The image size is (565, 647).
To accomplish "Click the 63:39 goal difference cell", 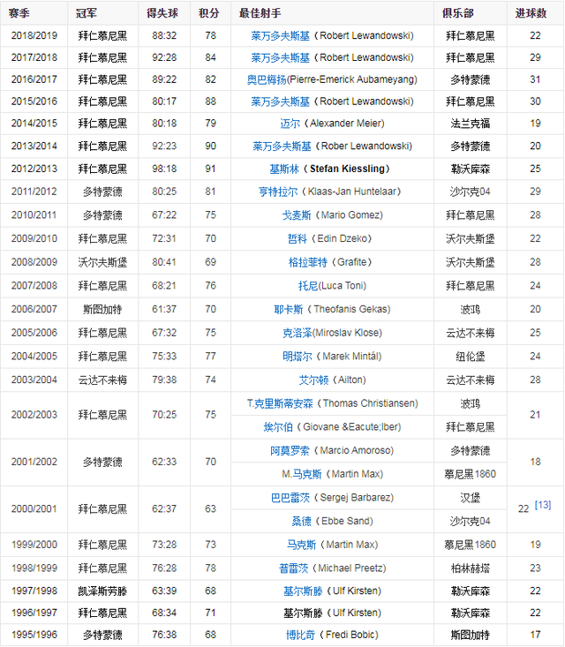I will point(164,591).
